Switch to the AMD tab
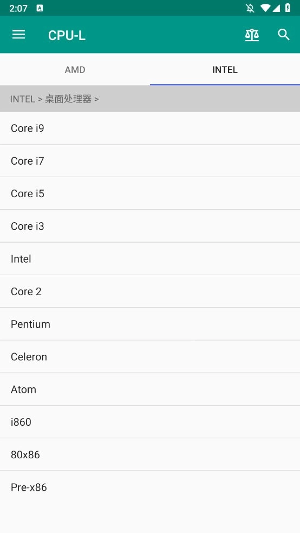The width and height of the screenshot is (300, 533). [x=75, y=70]
